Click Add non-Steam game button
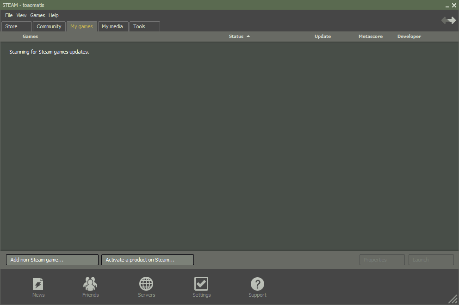The image size is (459, 305). (x=52, y=260)
